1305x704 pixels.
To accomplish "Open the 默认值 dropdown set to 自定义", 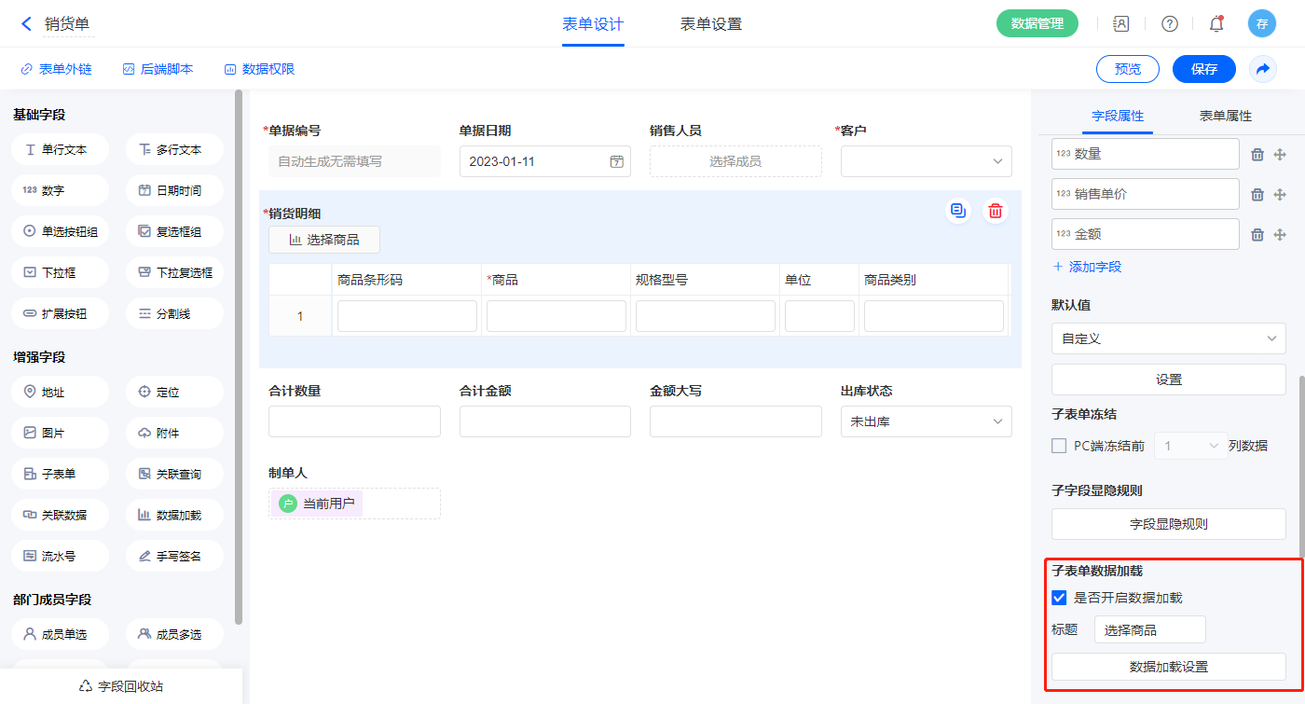I will (x=1168, y=338).
